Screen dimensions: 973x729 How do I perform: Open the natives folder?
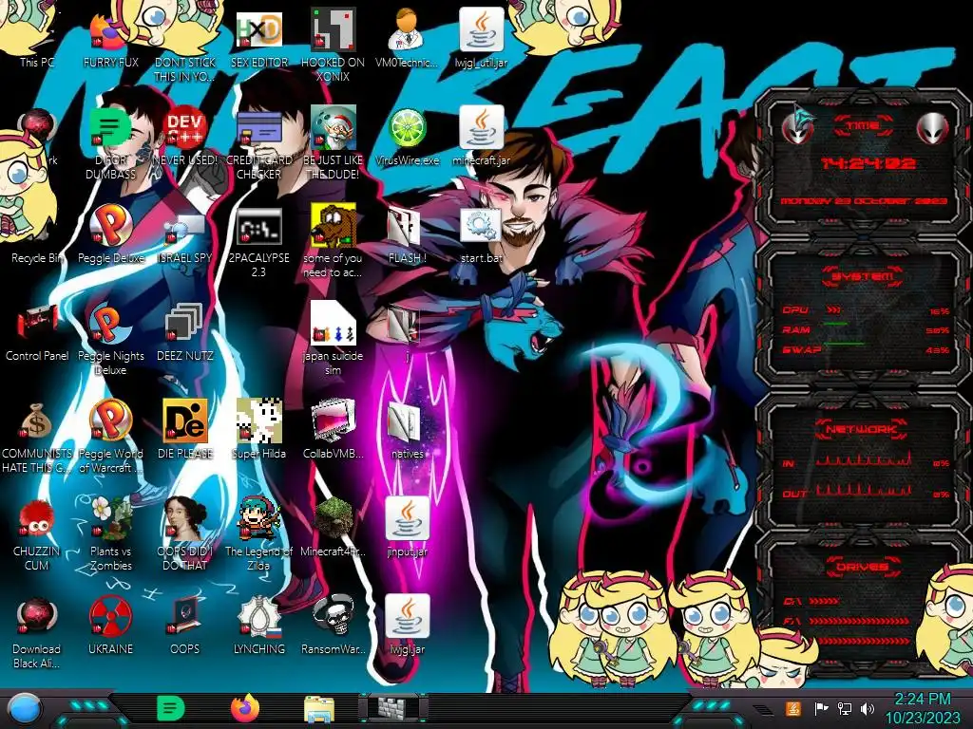coord(405,422)
